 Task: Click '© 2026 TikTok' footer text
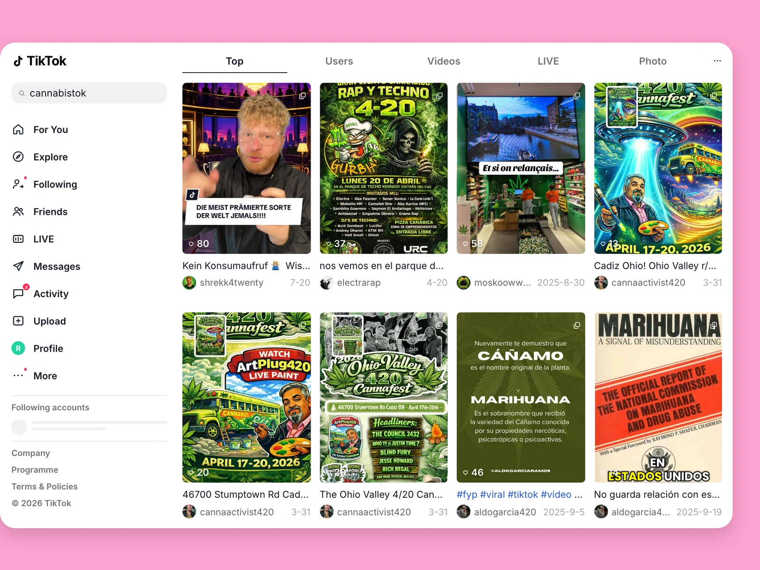[x=41, y=503]
